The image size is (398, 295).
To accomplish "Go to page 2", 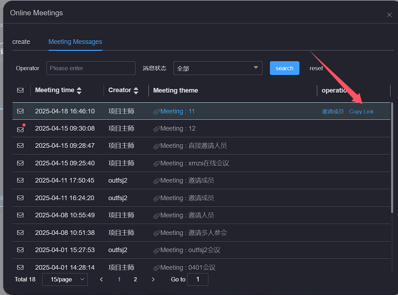I will click(x=135, y=279).
